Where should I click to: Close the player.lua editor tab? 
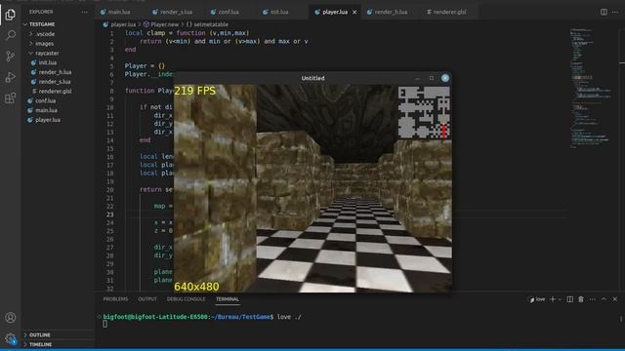[x=354, y=12]
